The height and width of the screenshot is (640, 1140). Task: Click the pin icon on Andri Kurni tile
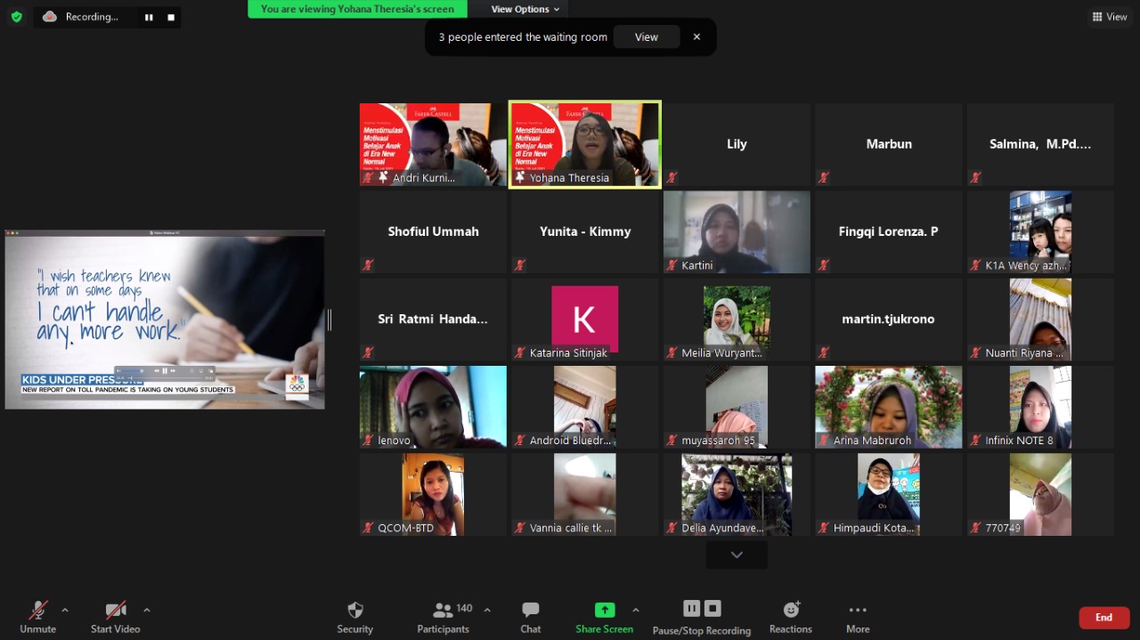pyautogui.click(x=383, y=178)
